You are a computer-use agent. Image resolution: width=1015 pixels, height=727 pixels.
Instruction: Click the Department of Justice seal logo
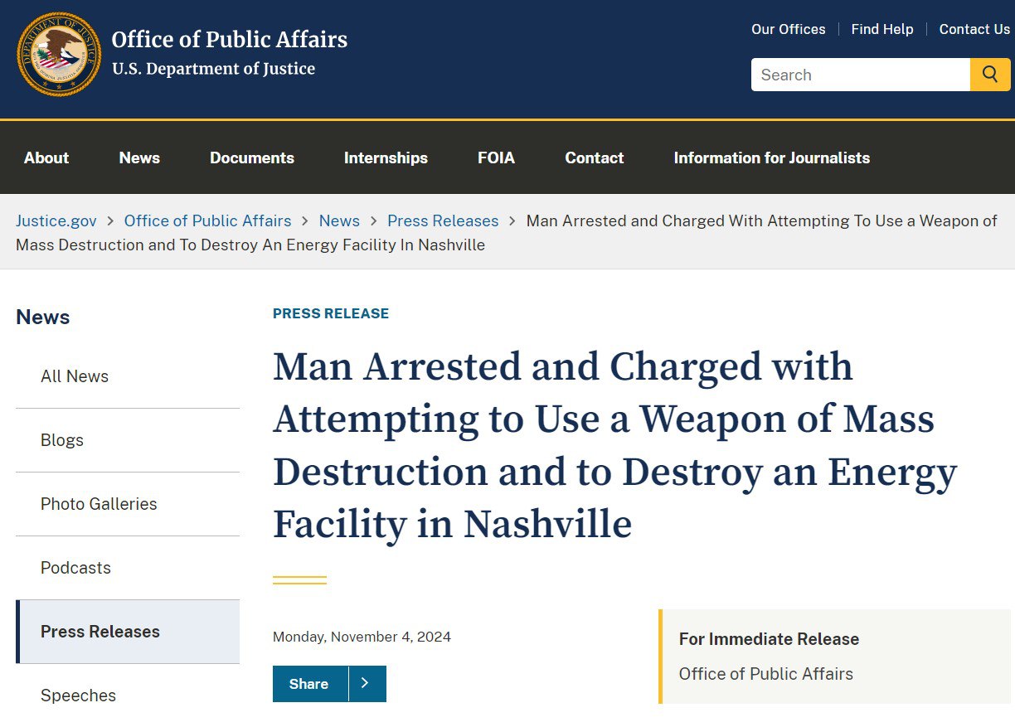59,54
